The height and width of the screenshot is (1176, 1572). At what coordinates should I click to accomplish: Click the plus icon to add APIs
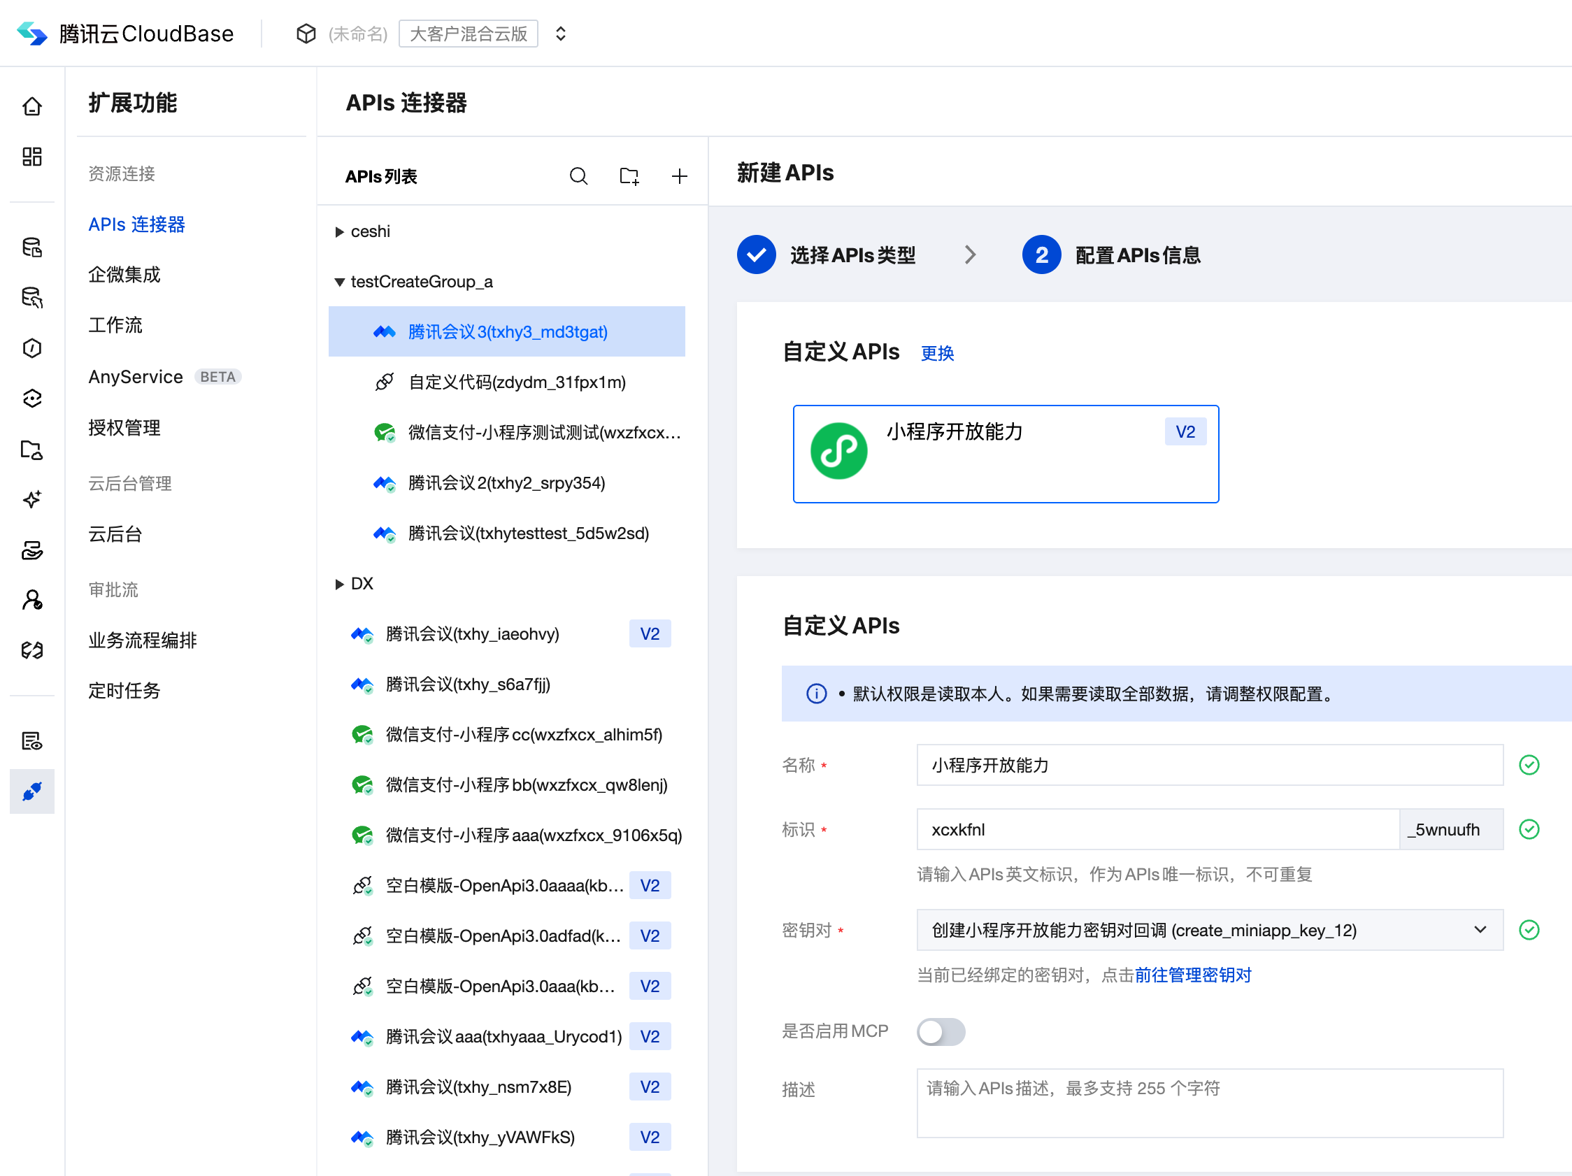[680, 176]
